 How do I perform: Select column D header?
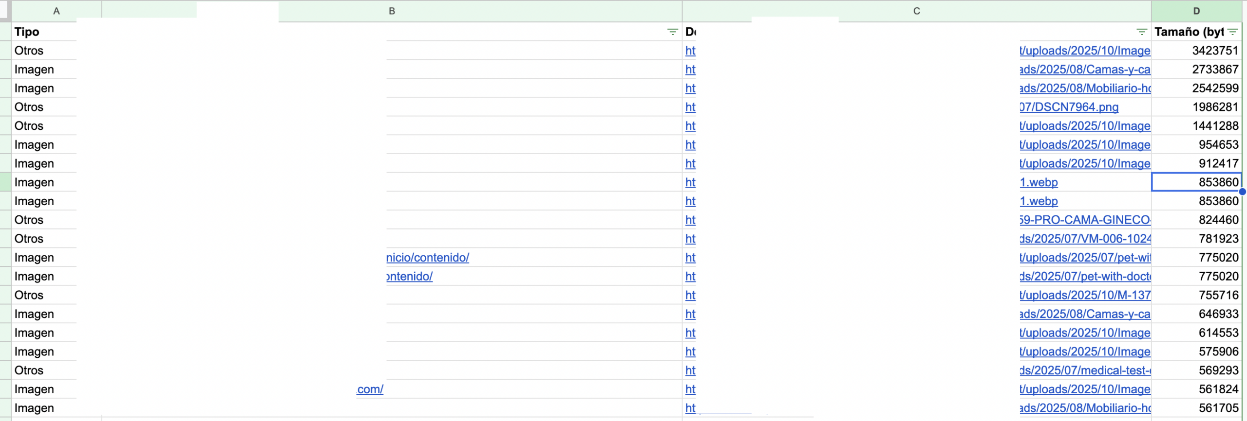(x=1196, y=11)
